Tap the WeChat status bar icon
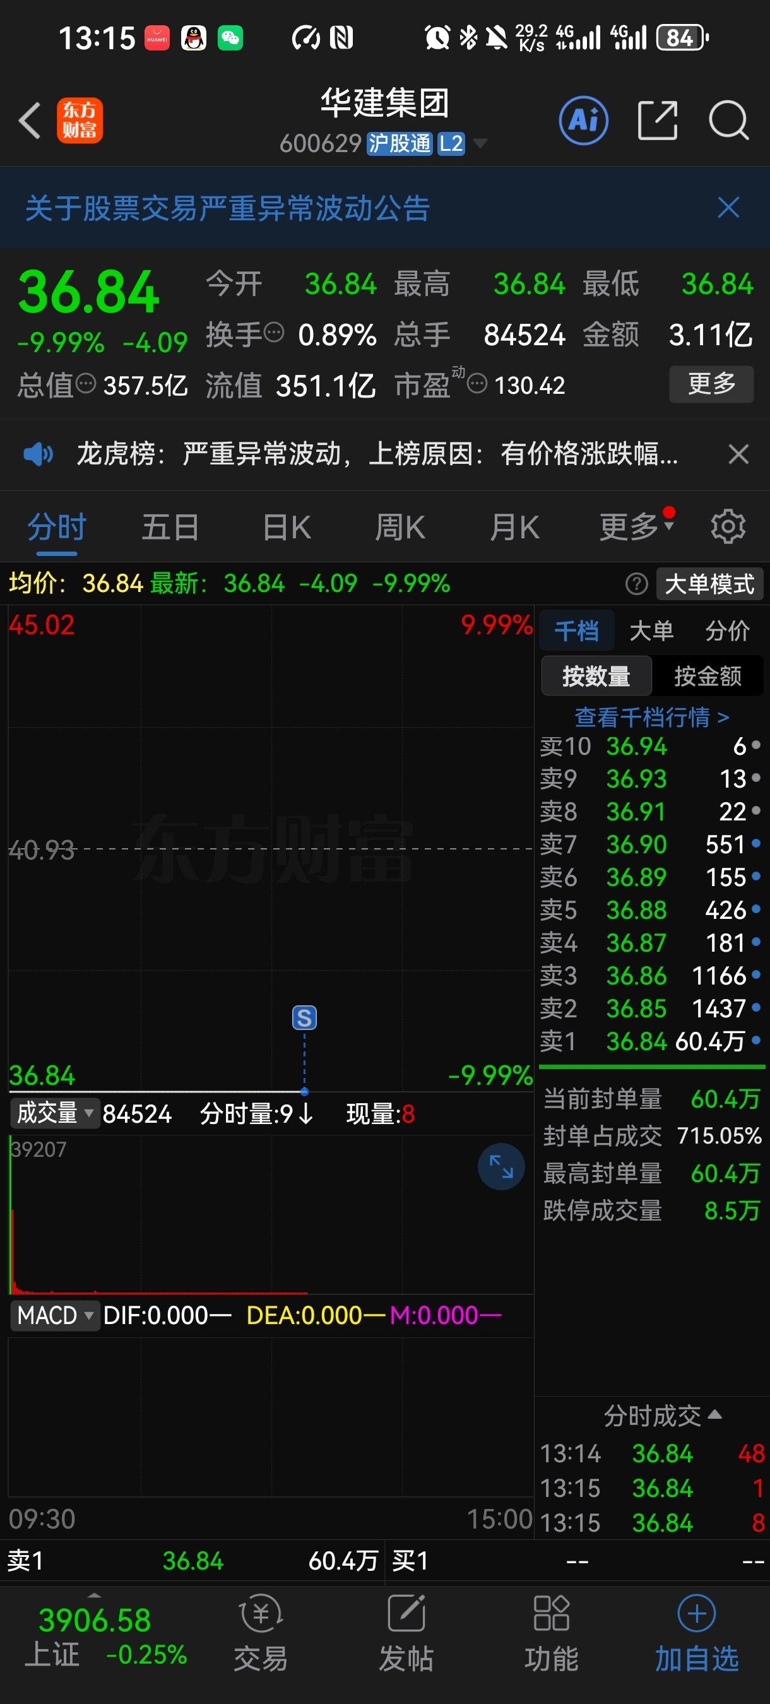 (x=230, y=38)
